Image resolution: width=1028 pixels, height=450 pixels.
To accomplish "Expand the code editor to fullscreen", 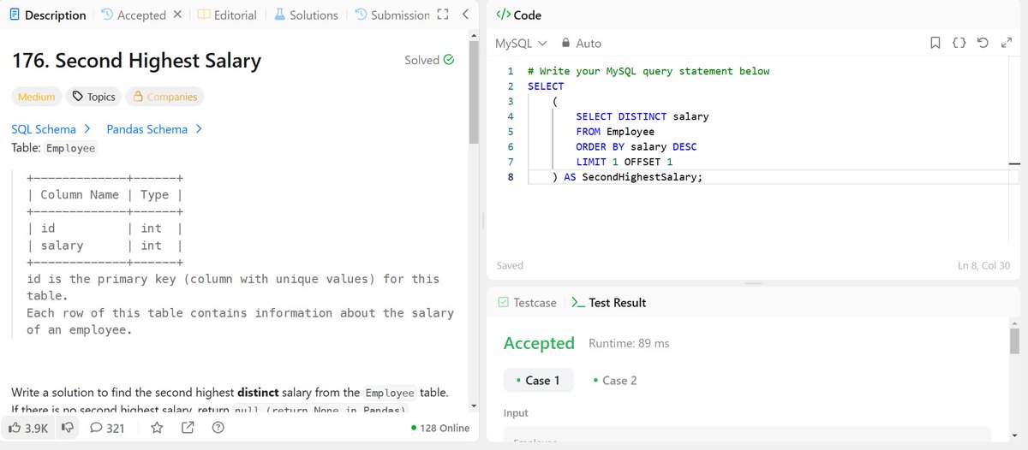I will tap(1006, 43).
